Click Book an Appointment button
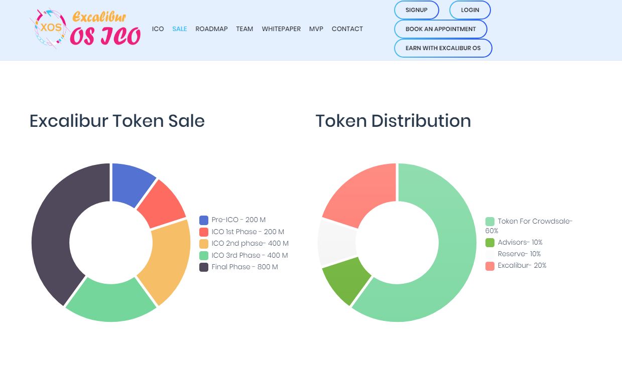 [441, 29]
